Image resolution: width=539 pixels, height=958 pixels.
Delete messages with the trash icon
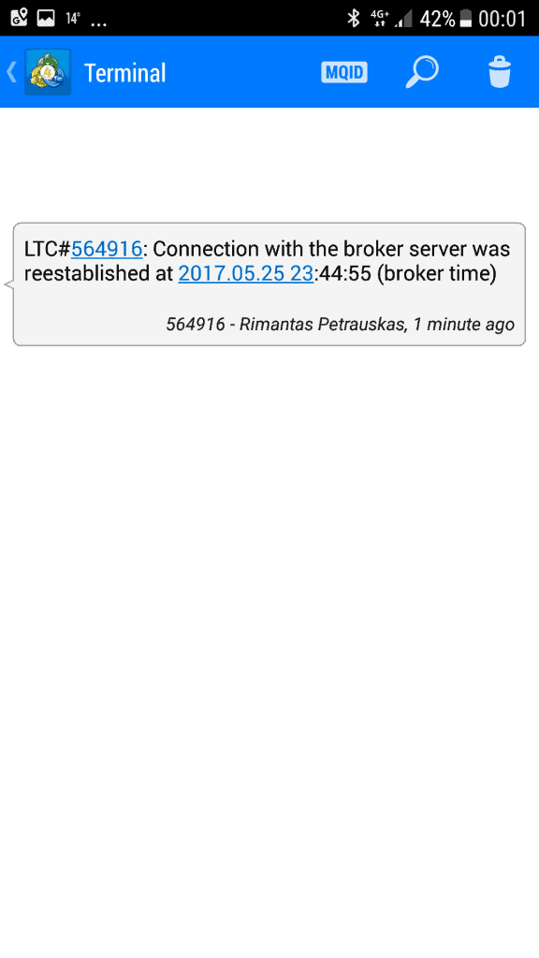pyautogui.click(x=500, y=72)
